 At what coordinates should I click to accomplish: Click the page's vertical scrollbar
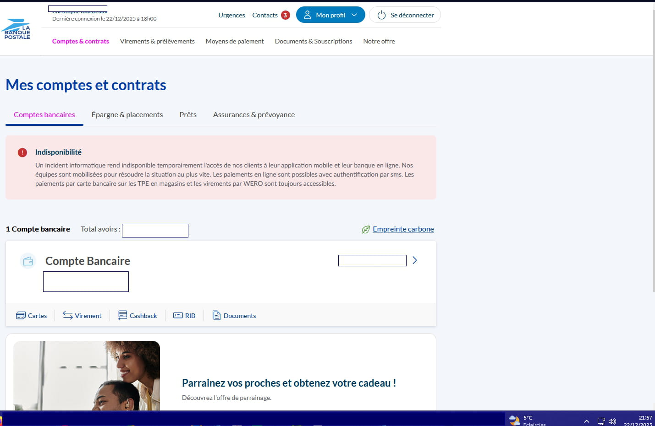654,151
